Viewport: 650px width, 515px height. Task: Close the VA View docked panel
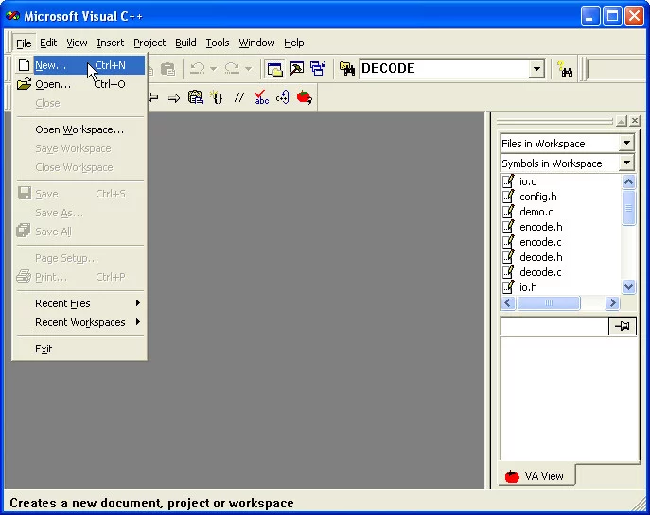[635, 121]
